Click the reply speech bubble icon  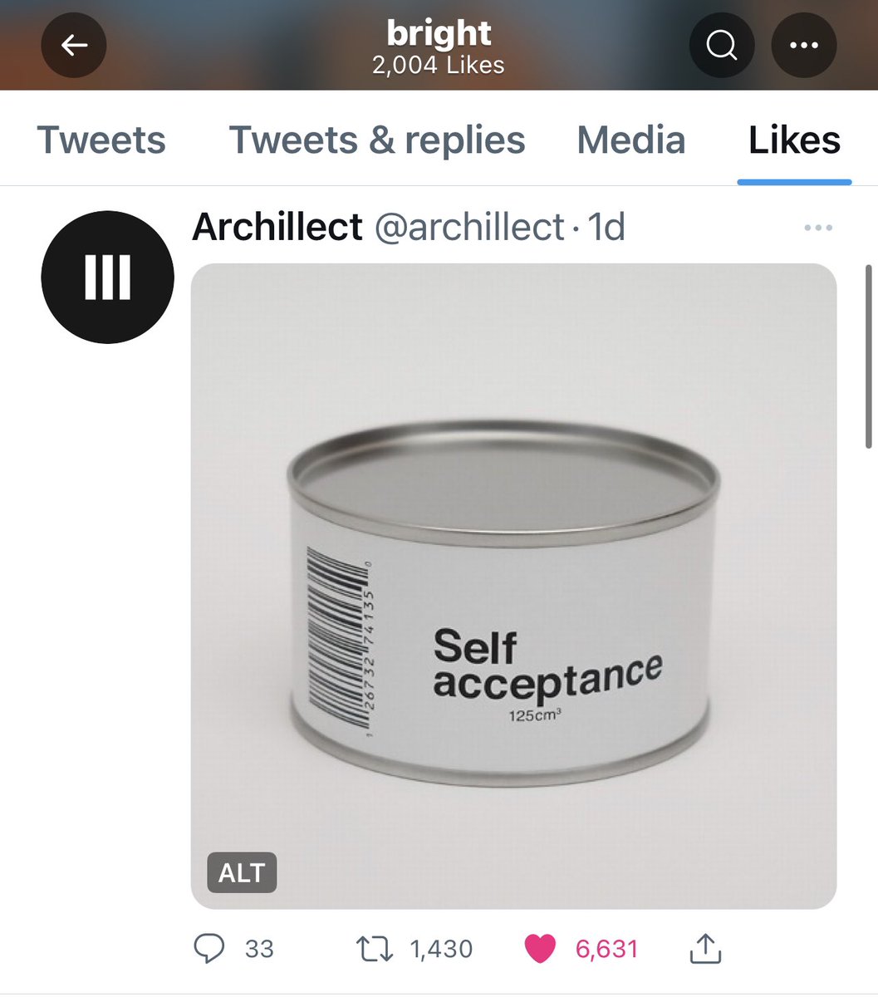pyautogui.click(x=209, y=948)
